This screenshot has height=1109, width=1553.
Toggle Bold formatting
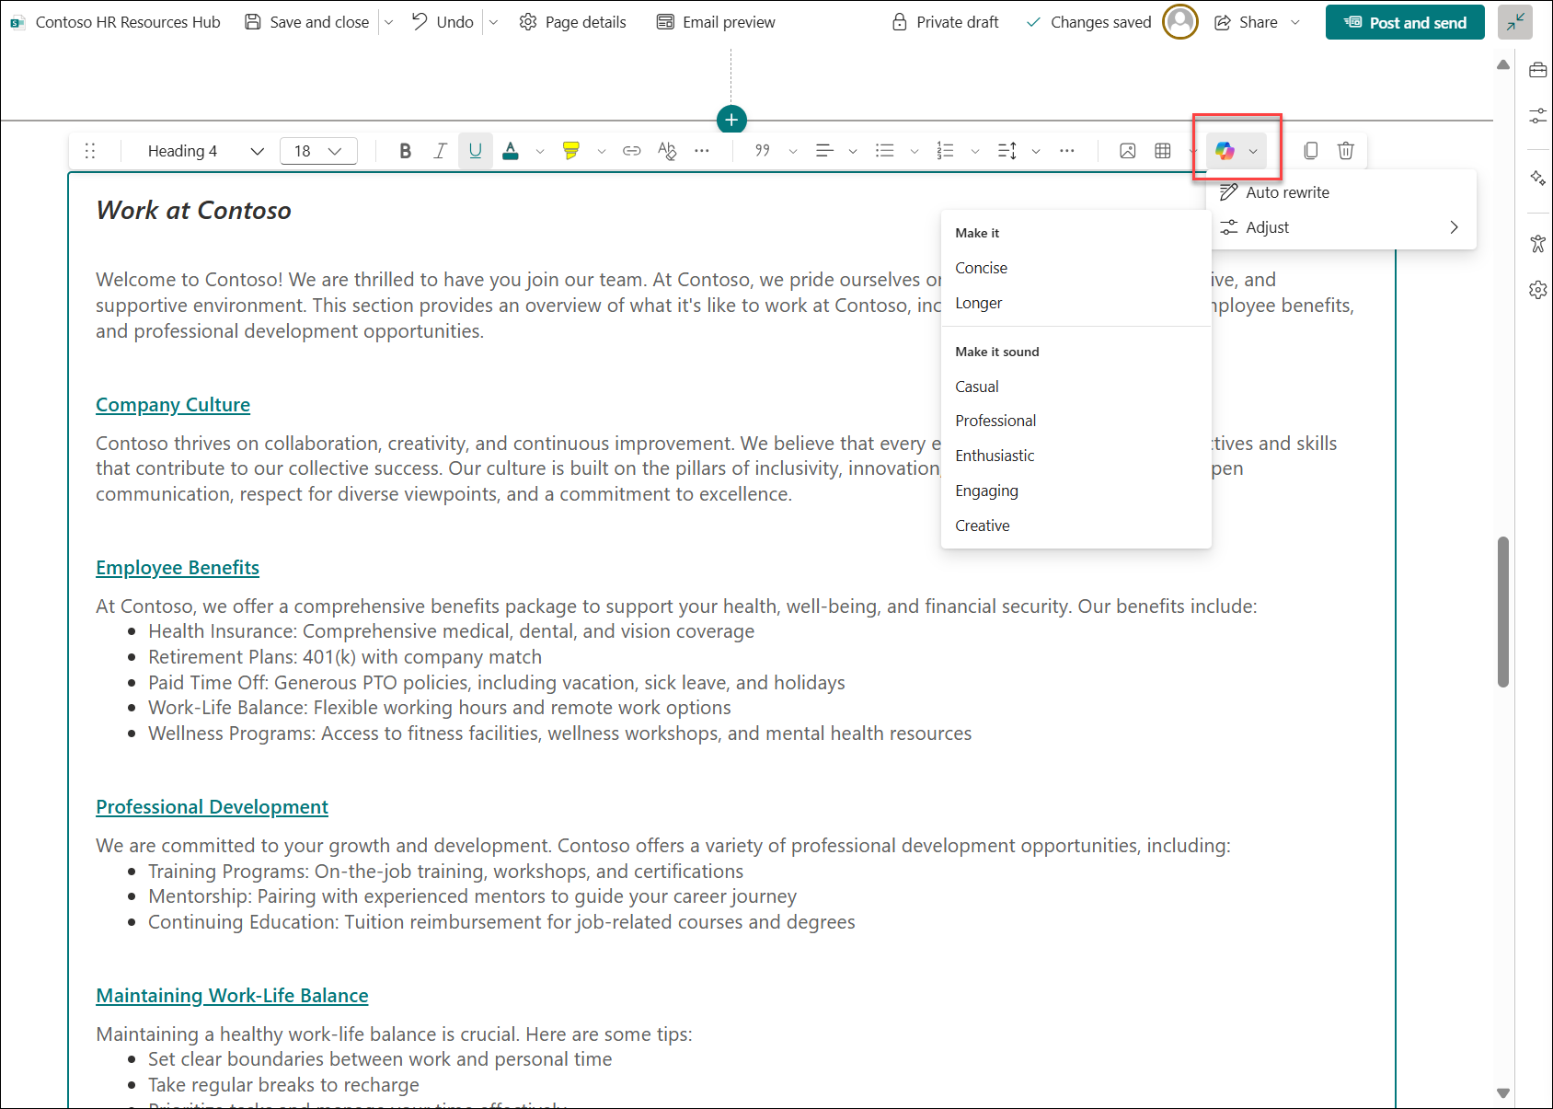coord(405,150)
